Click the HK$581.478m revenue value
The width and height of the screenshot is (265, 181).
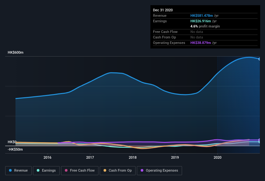pyautogui.click(x=202, y=16)
